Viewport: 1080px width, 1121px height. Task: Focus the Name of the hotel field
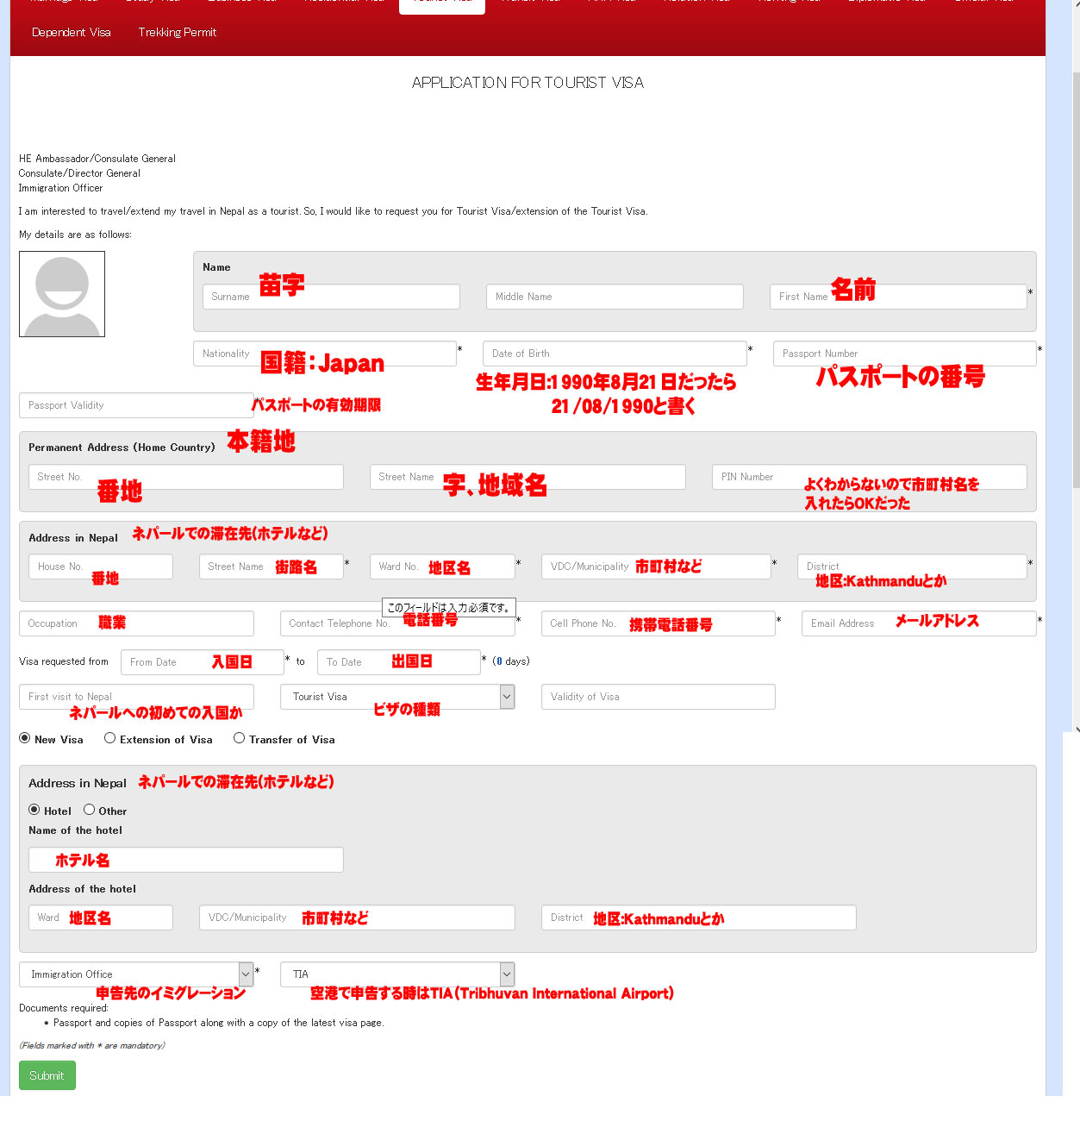click(x=186, y=860)
